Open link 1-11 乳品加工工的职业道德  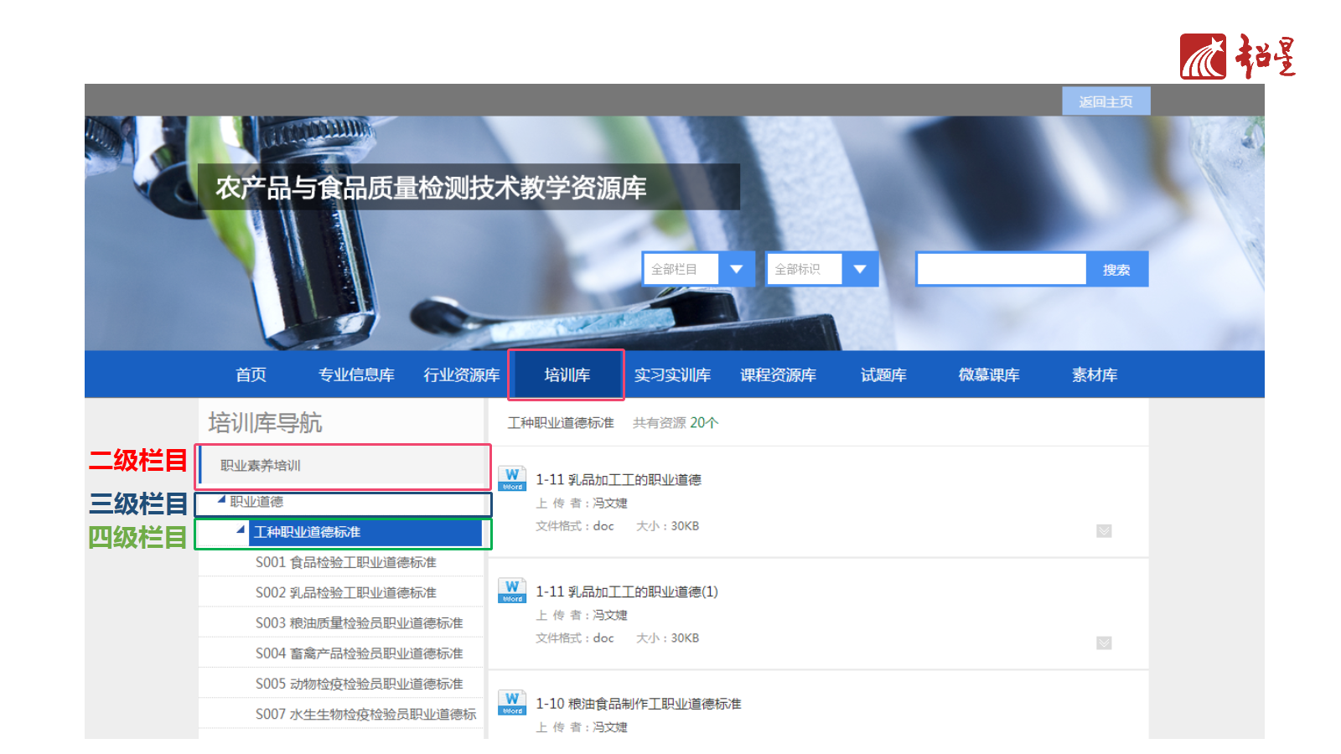[619, 479]
